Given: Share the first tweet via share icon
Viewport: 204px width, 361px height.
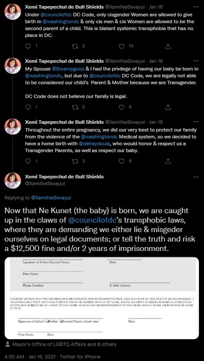Looking at the screenshot, I should click(x=168, y=46).
